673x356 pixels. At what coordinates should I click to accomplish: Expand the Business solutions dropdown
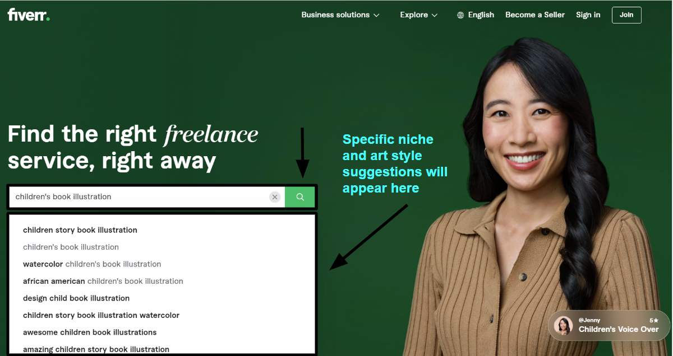pos(340,15)
